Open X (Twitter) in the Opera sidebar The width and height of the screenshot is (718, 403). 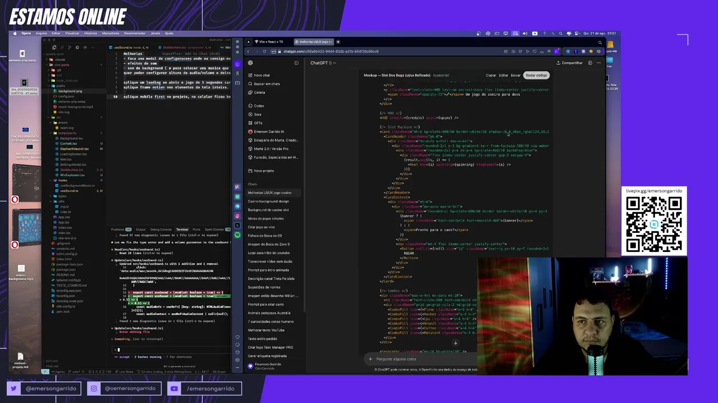coord(237,226)
